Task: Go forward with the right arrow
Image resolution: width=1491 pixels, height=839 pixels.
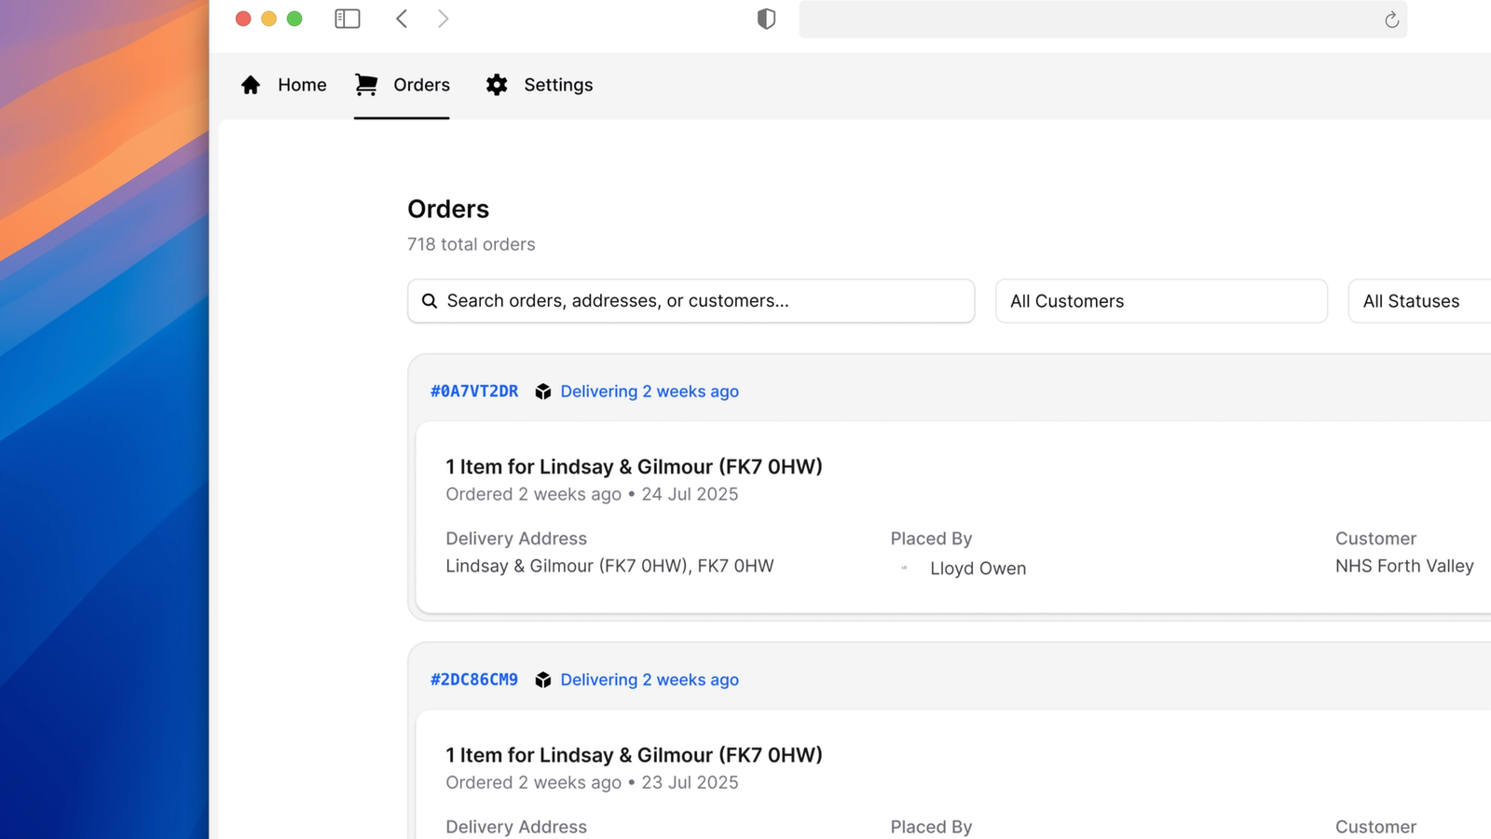Action: (x=444, y=19)
